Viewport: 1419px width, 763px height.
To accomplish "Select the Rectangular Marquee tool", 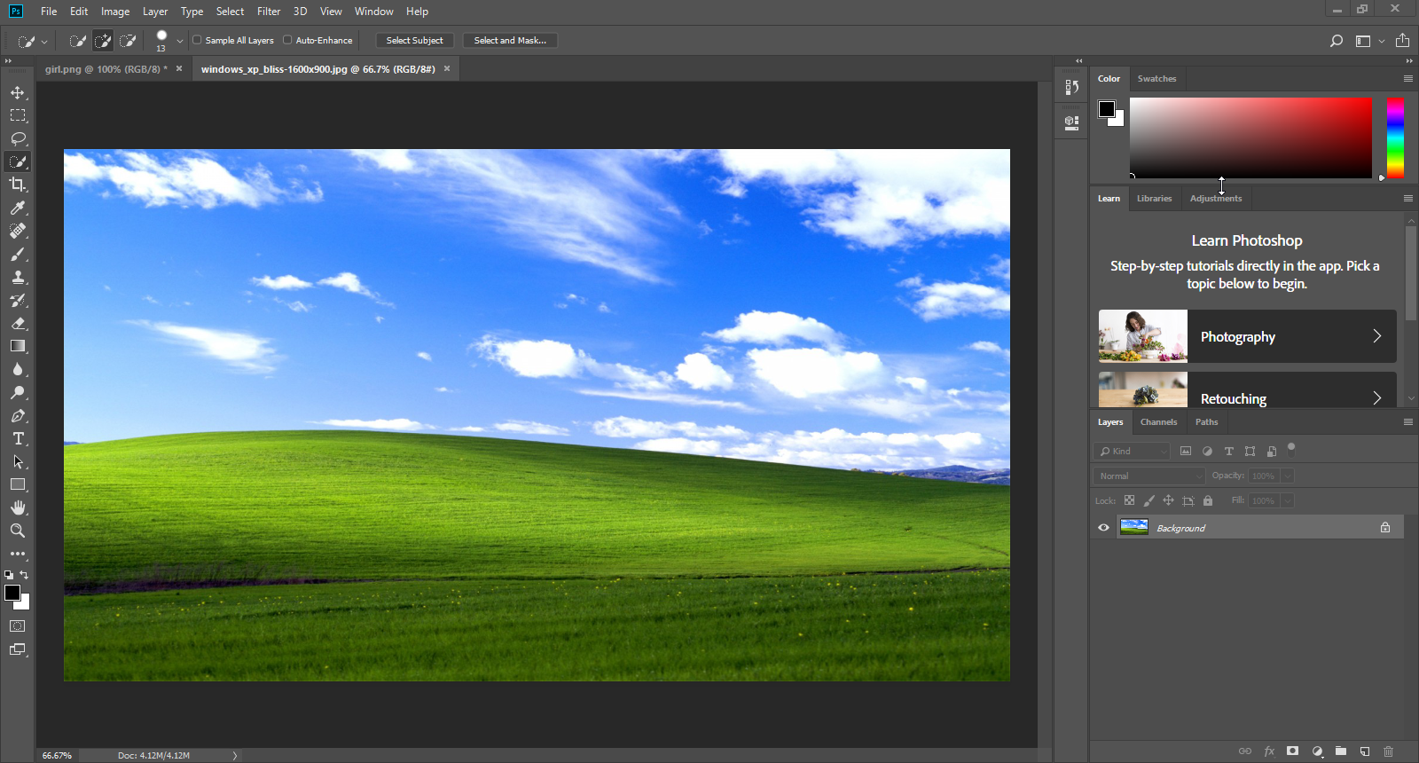I will click(18, 115).
